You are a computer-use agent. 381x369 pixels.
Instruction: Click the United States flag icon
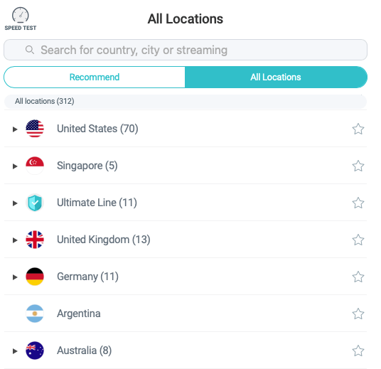click(x=35, y=129)
